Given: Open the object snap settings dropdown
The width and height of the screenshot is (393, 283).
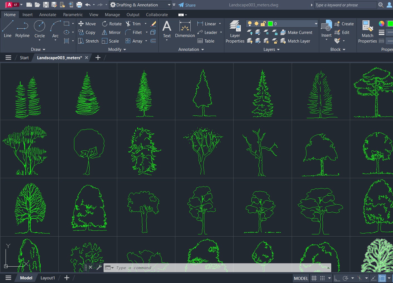Looking at the screenshot, I should (x=367, y=278).
